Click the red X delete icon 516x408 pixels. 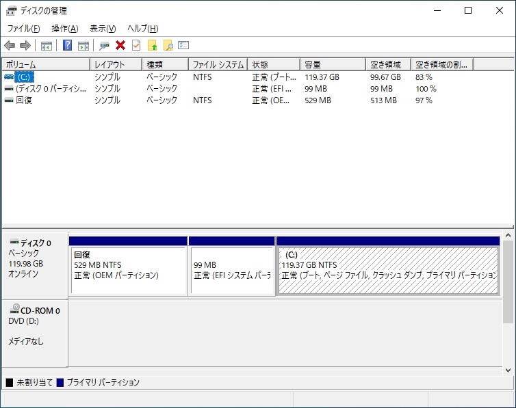click(x=120, y=45)
